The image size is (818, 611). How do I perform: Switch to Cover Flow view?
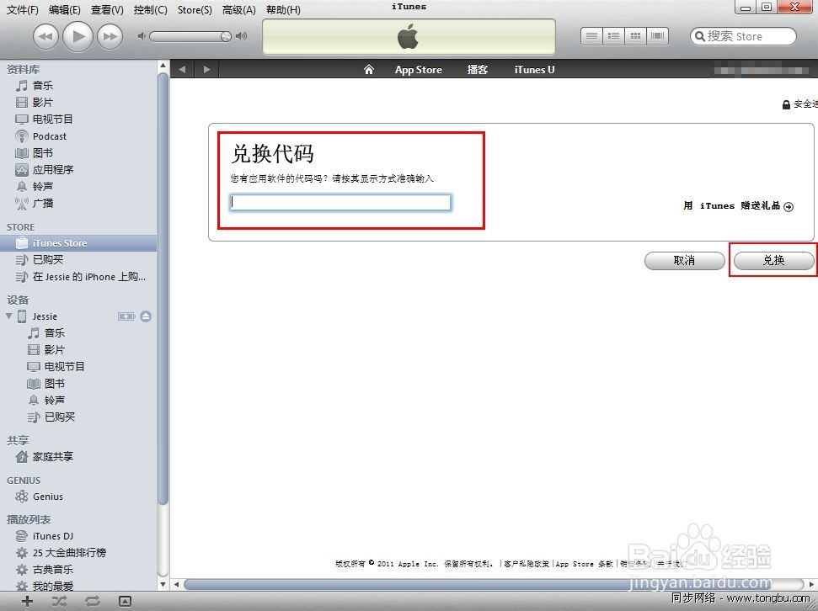point(657,36)
